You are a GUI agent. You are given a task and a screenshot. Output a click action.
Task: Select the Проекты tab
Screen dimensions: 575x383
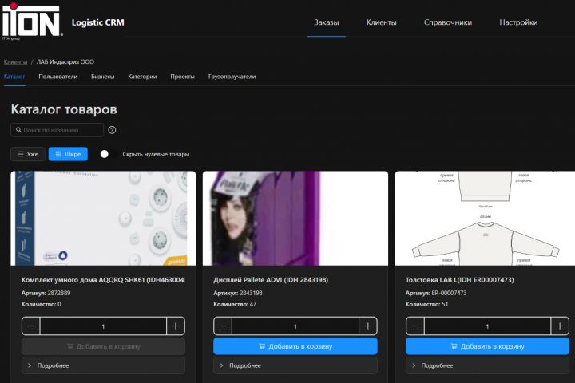point(182,77)
